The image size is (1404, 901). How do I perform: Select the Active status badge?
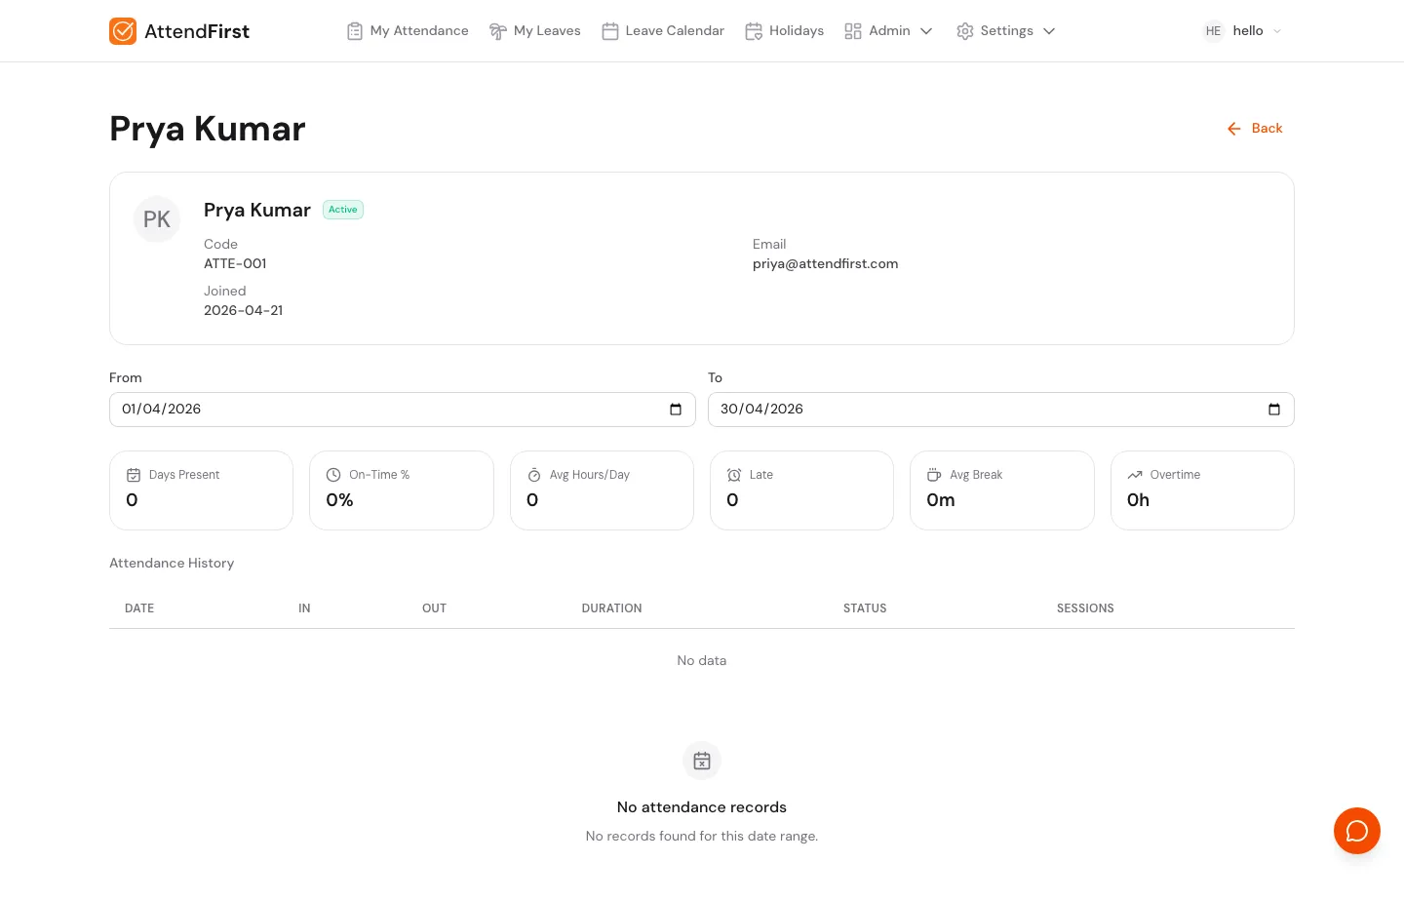coord(343,210)
